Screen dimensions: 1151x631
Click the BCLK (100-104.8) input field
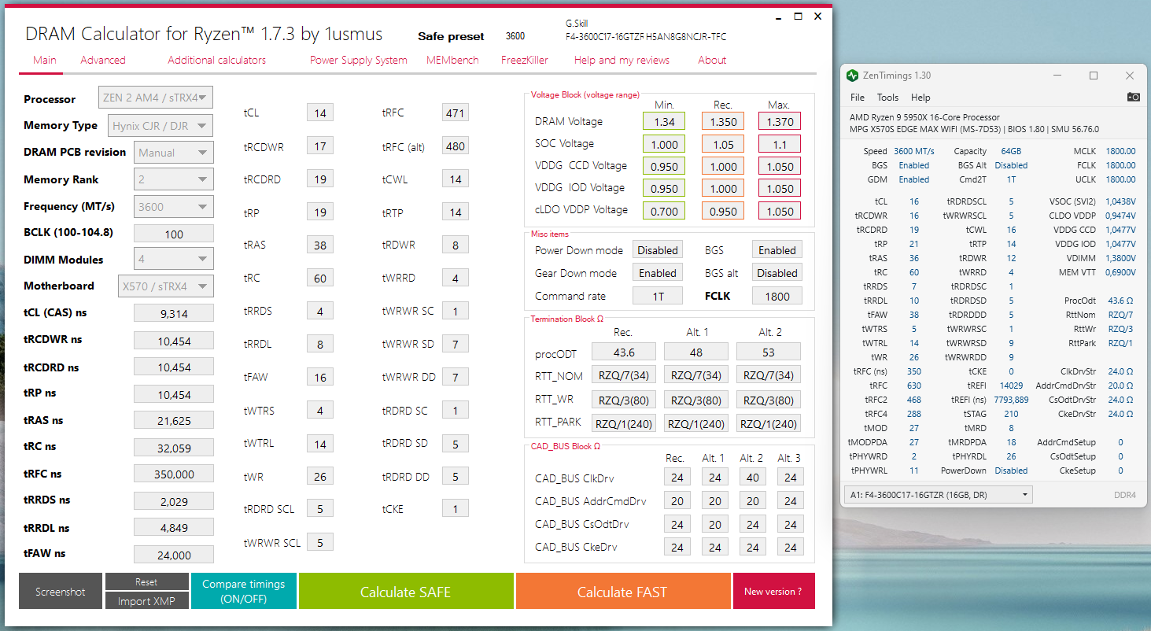174,234
